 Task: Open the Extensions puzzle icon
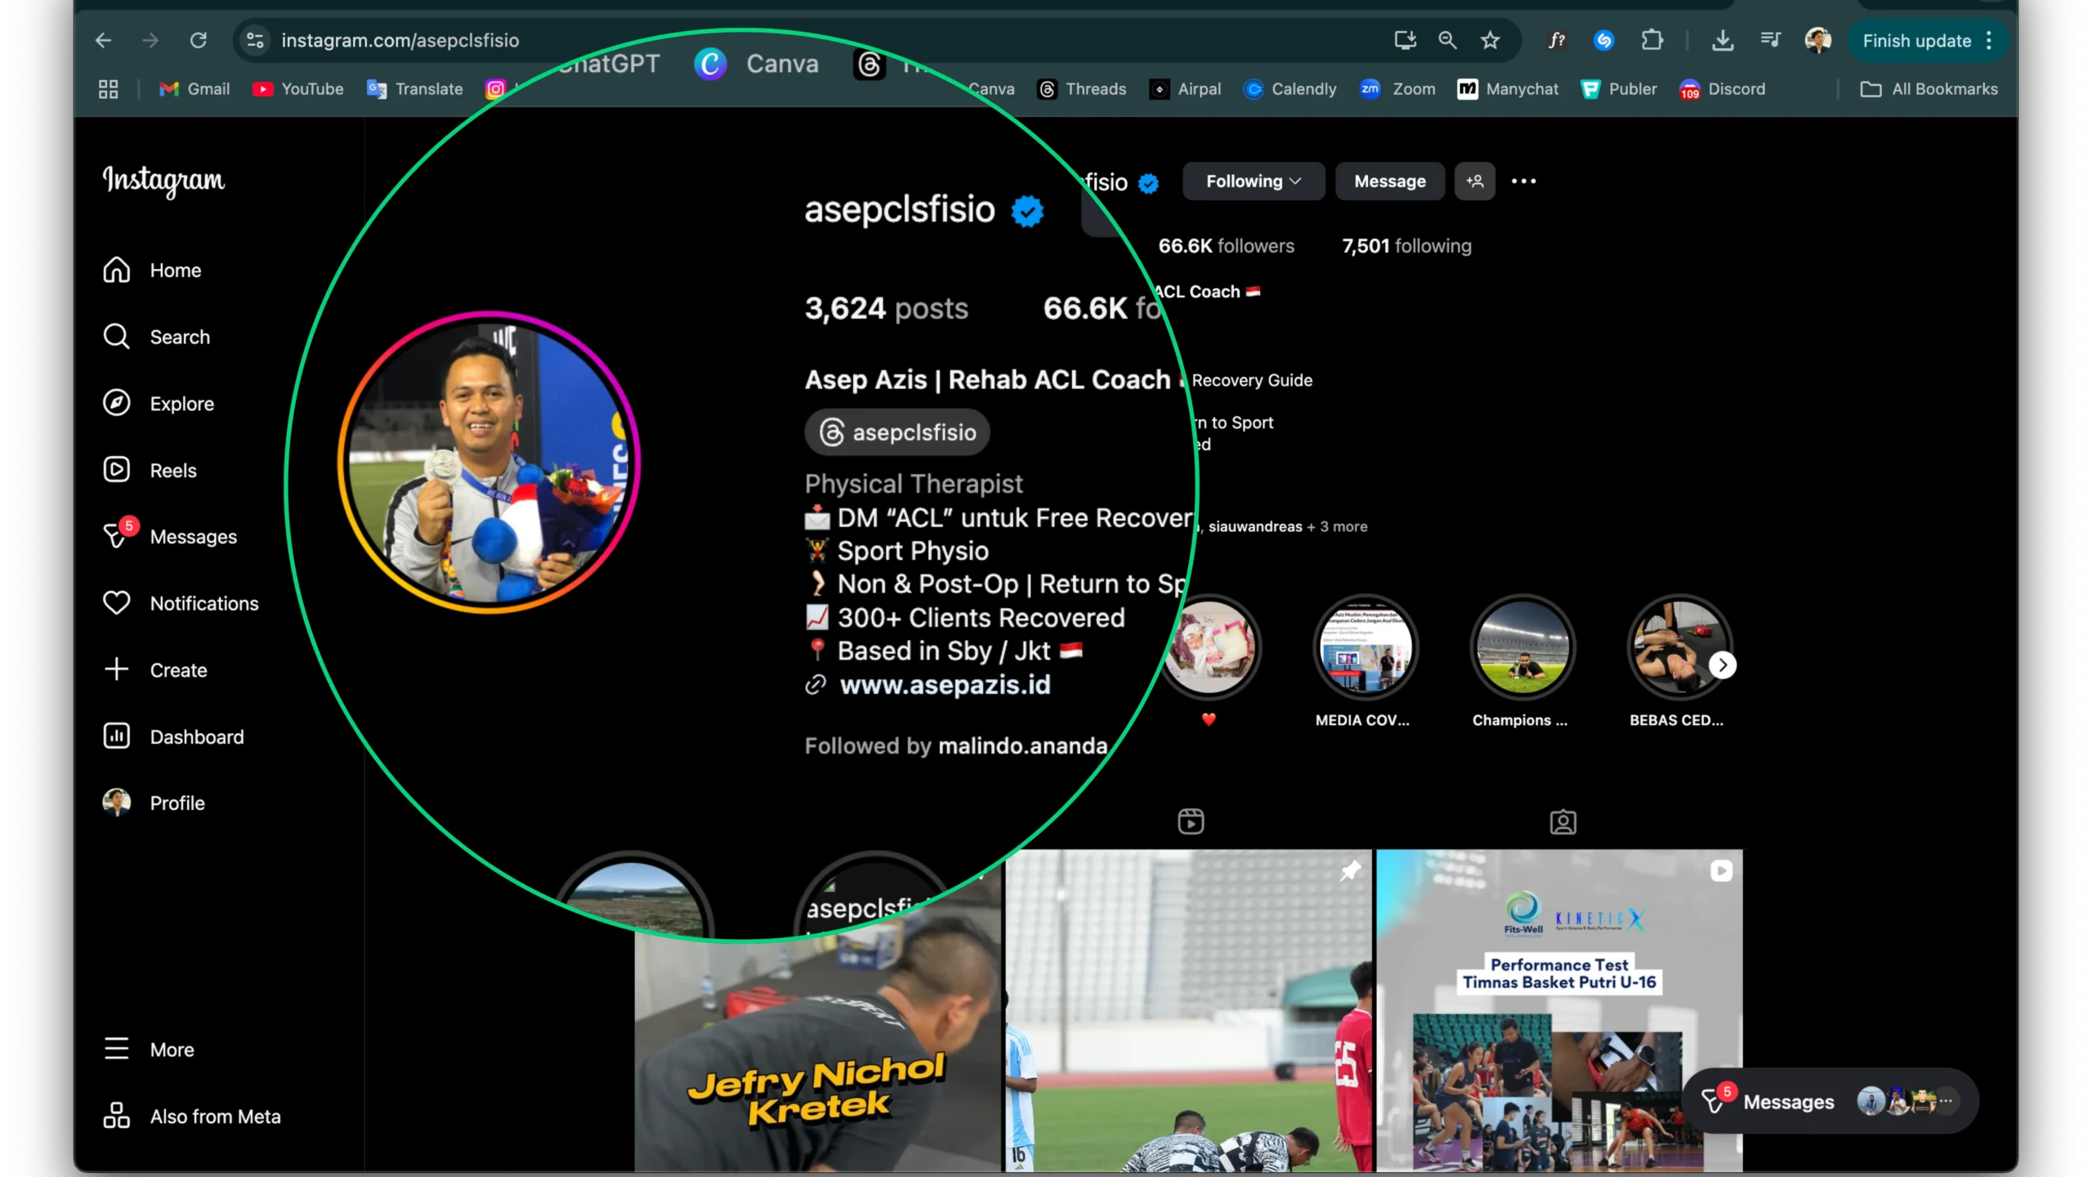(x=1652, y=40)
